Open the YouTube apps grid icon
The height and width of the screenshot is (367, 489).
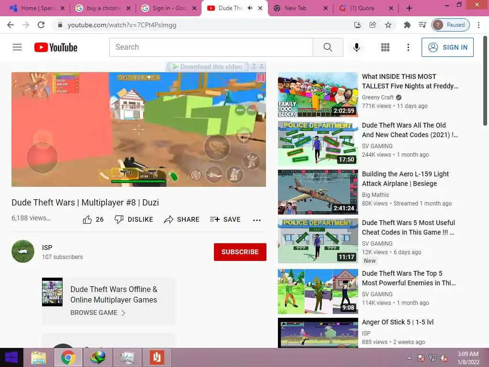point(385,47)
